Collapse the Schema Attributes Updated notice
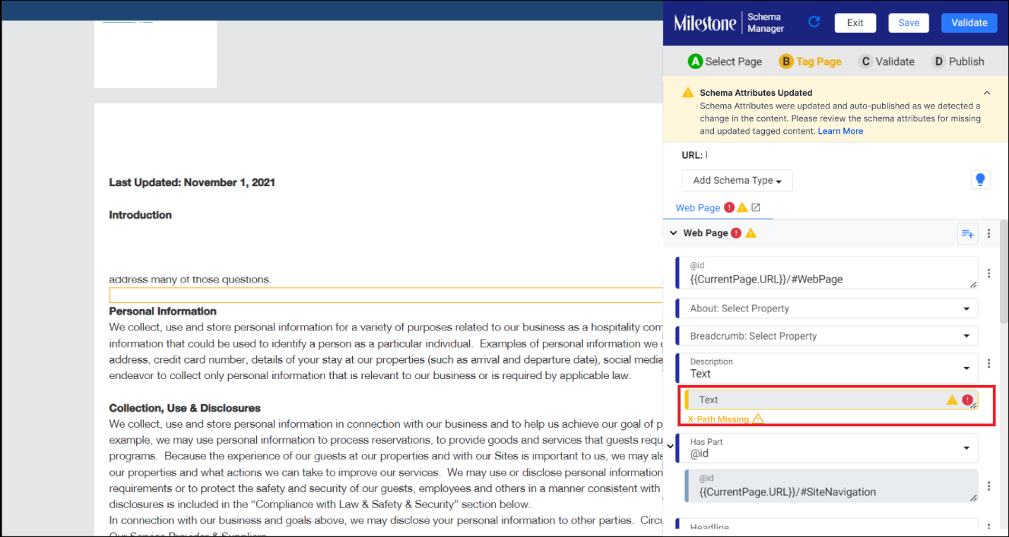 click(x=986, y=92)
